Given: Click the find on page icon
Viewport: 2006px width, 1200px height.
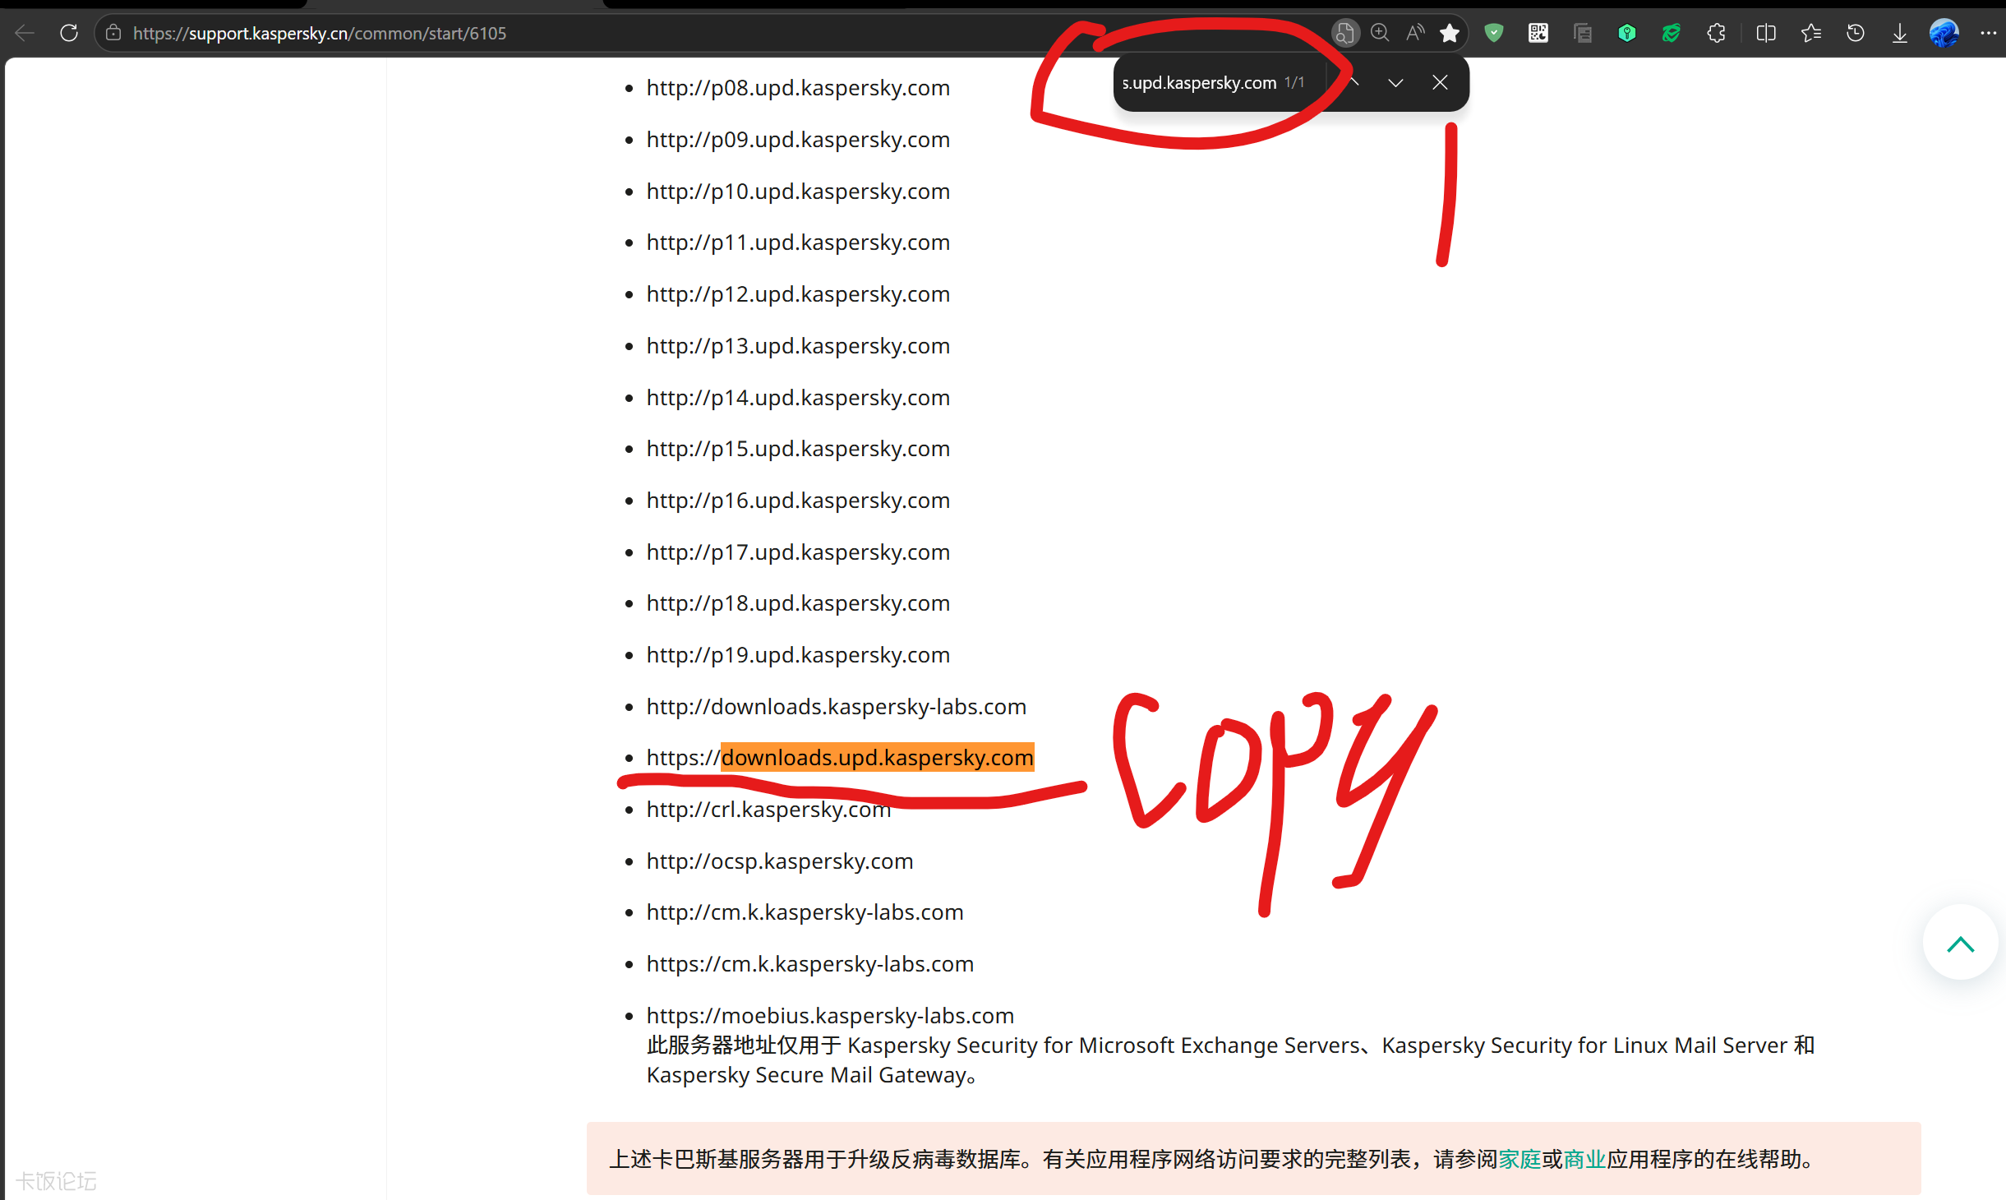Looking at the screenshot, I should (x=1344, y=34).
